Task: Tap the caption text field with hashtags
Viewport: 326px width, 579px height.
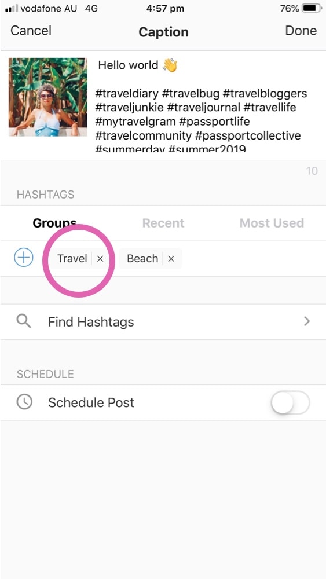Action: pyautogui.click(x=207, y=105)
